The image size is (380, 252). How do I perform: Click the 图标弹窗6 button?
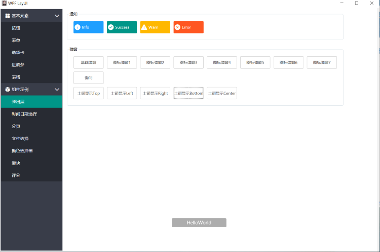pos(288,62)
